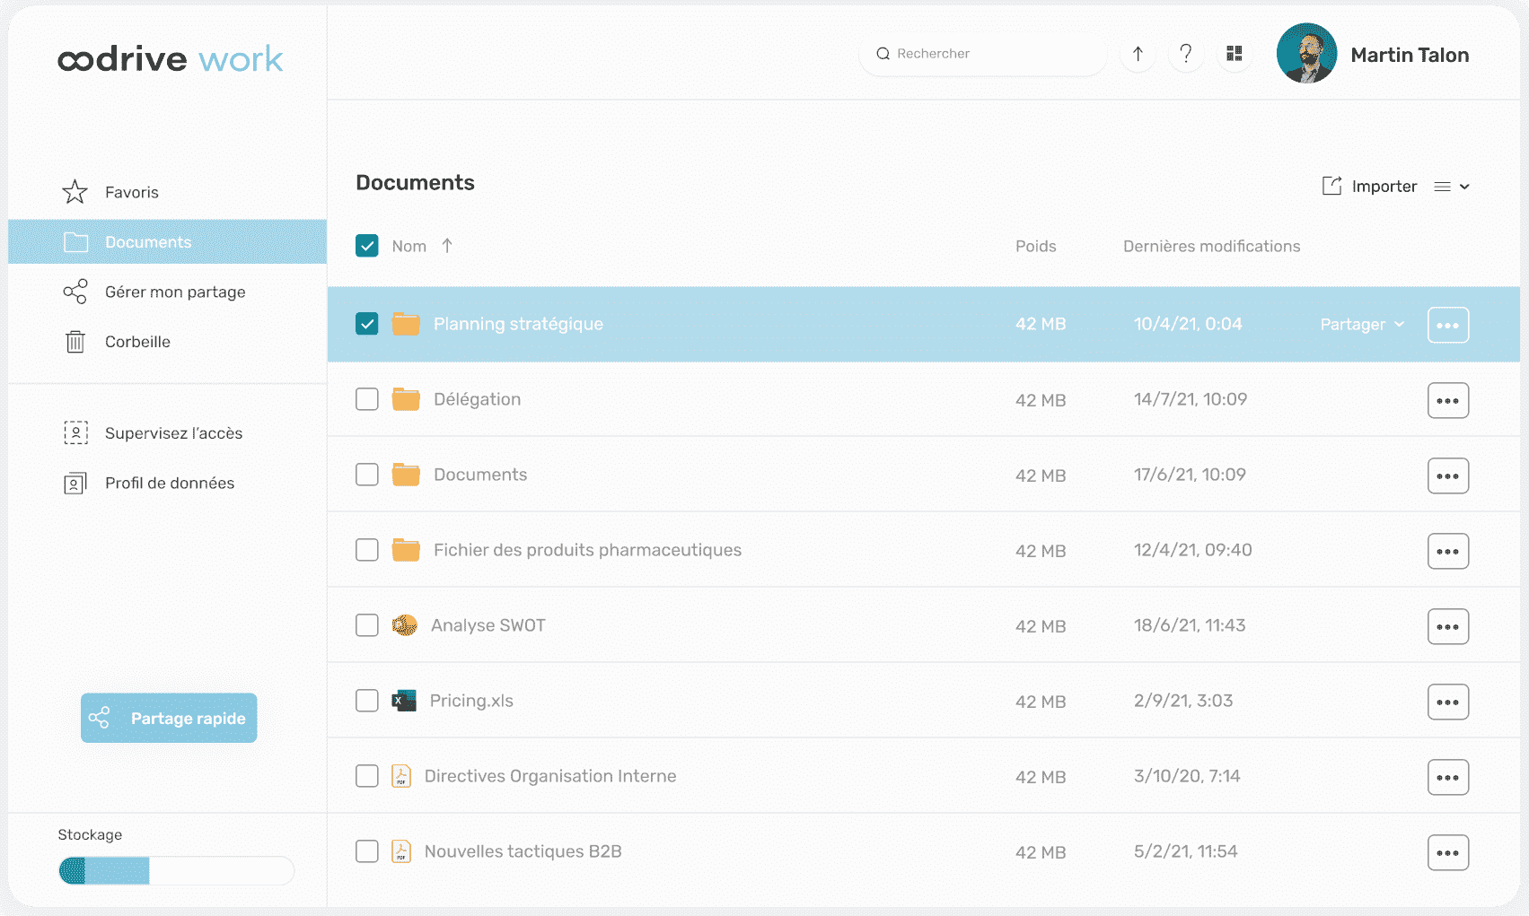Open the Pricing.xls file name
The image size is (1529, 916).
(471, 701)
